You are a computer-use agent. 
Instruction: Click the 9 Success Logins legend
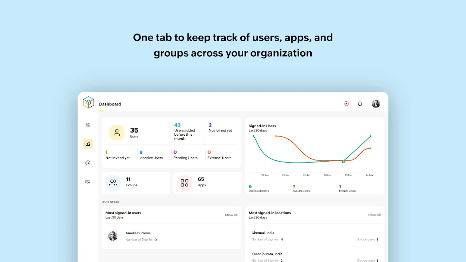tap(259, 188)
